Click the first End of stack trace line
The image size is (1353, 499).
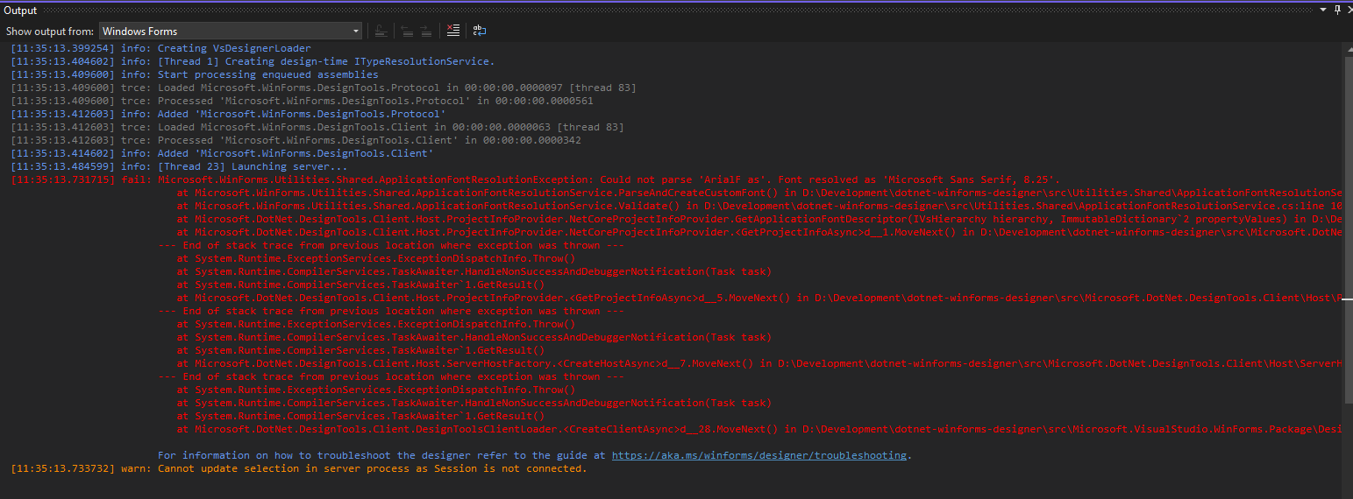pos(391,245)
